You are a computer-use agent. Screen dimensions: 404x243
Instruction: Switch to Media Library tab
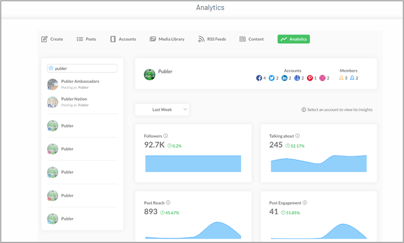click(x=167, y=39)
